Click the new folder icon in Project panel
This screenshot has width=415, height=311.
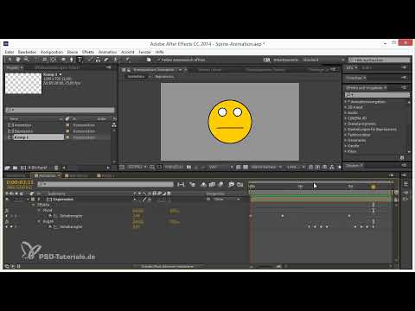pos(15,168)
